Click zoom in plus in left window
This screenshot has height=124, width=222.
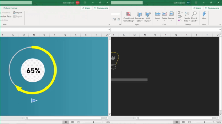(103, 122)
